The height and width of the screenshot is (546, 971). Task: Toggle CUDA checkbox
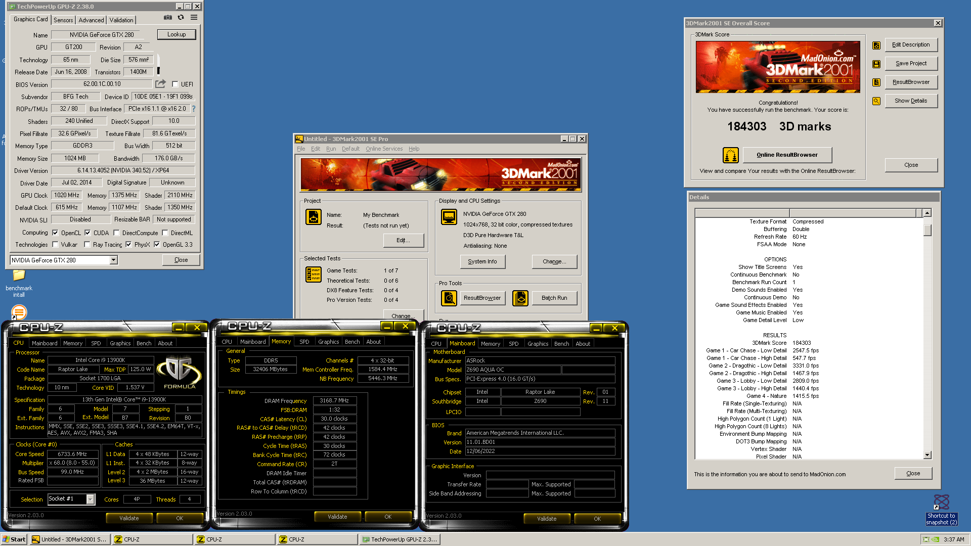(88, 233)
